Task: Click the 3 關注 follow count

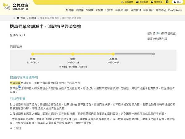Action: 18,128
